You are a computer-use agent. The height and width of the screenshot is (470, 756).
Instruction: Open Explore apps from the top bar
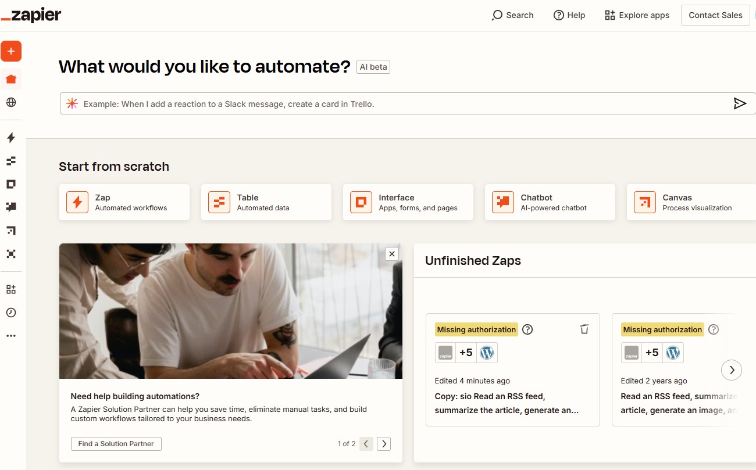(x=636, y=15)
